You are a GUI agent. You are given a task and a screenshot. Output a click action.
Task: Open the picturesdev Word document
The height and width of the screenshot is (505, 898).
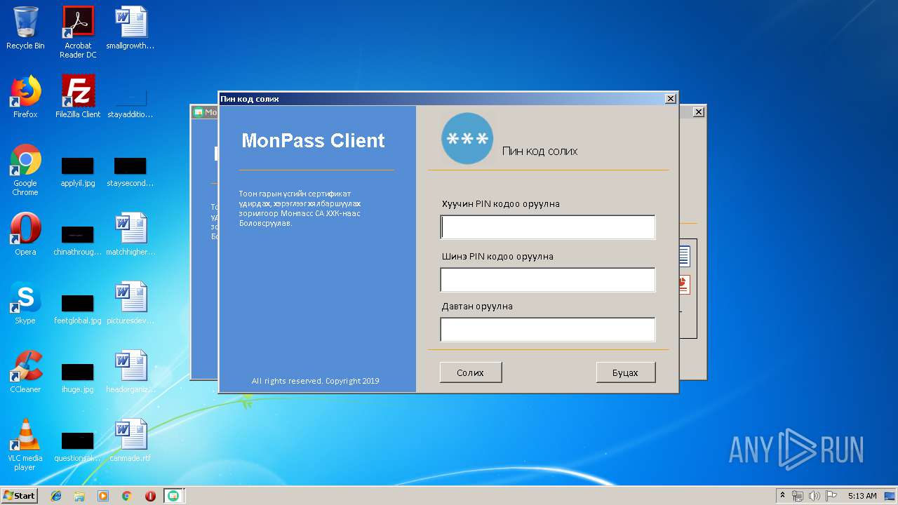pyautogui.click(x=130, y=303)
